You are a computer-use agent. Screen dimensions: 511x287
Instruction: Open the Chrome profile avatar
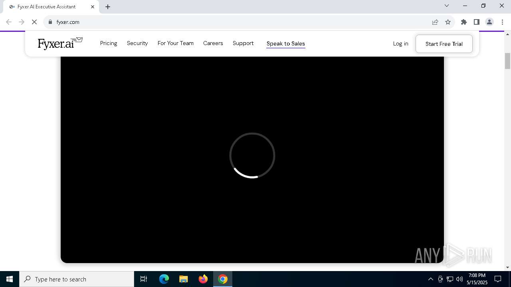489,22
